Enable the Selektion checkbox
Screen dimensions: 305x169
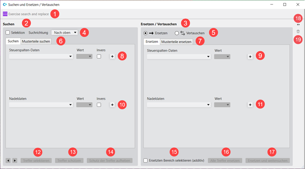[8, 33]
